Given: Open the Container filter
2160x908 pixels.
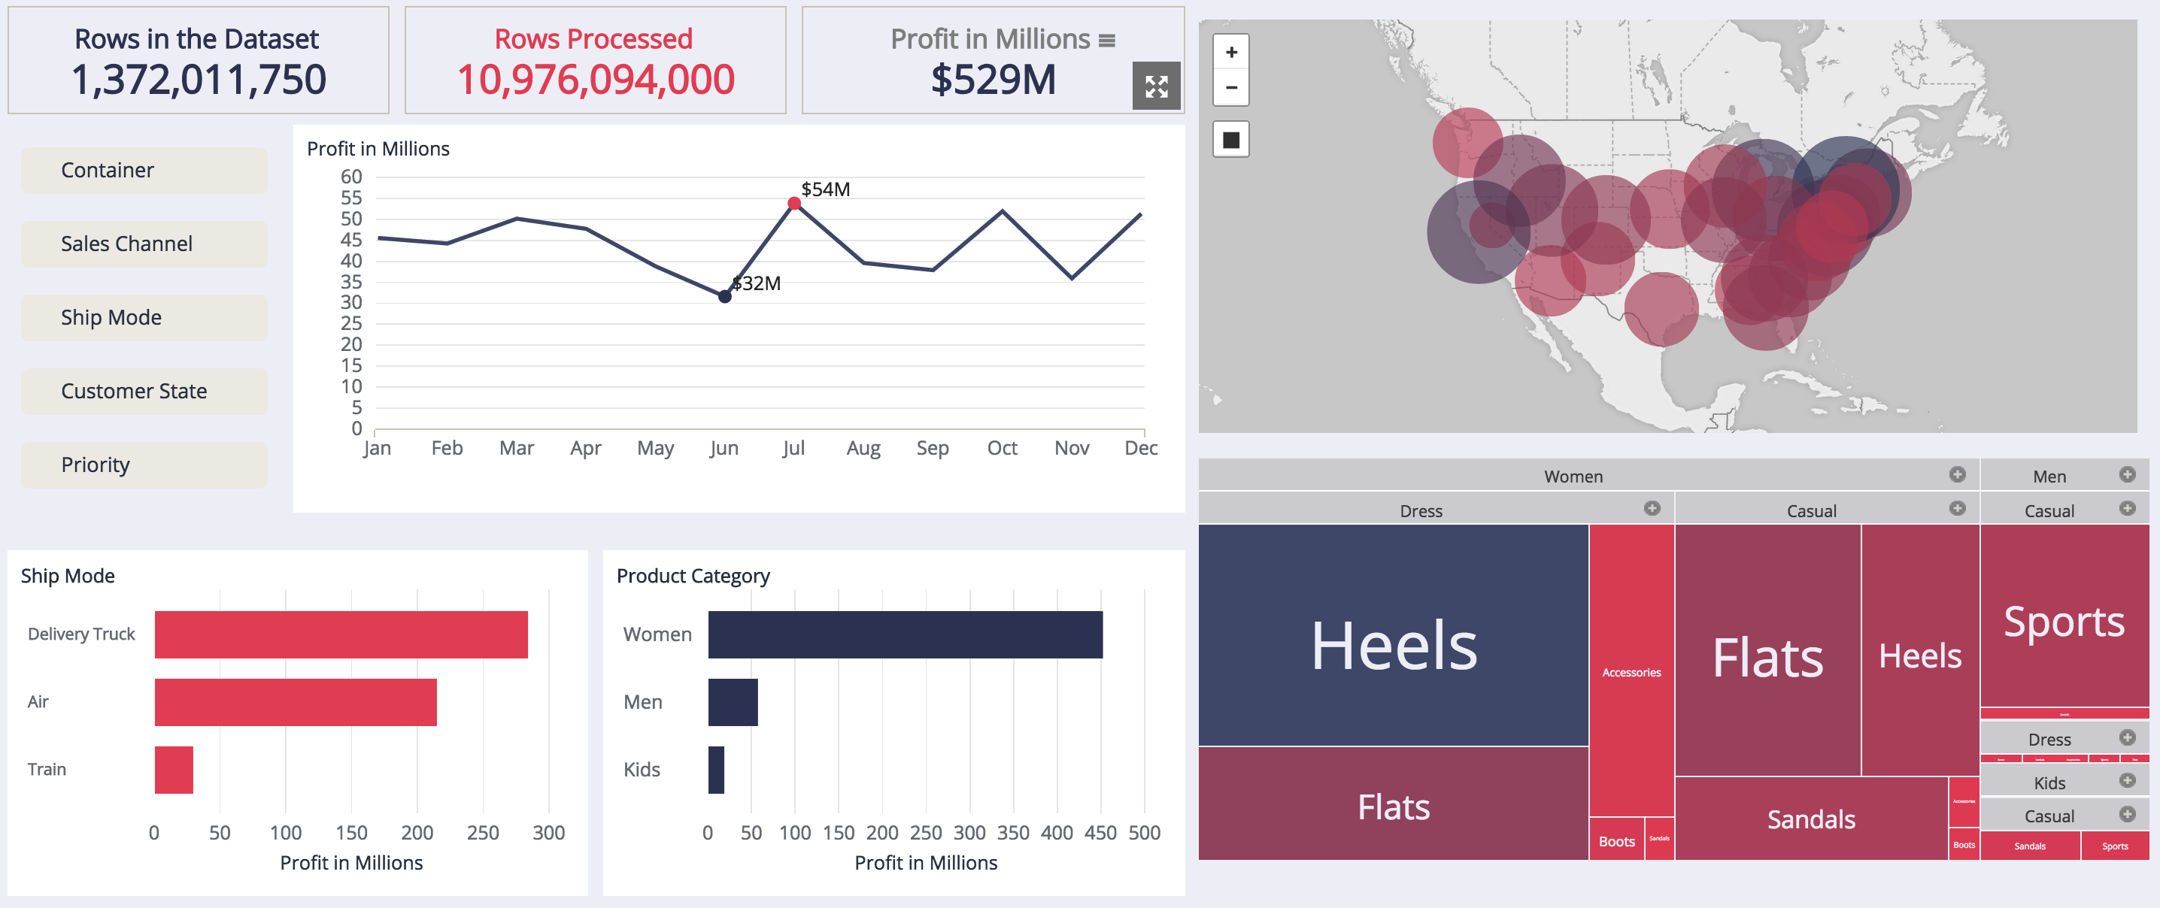Looking at the screenshot, I should click(x=144, y=170).
